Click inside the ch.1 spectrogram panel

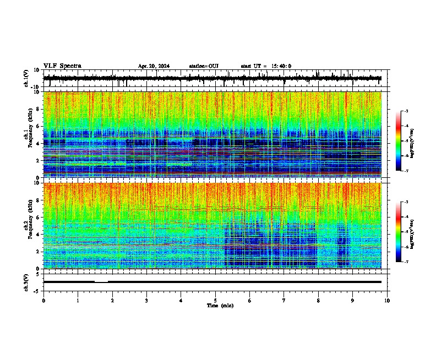coord(212,134)
